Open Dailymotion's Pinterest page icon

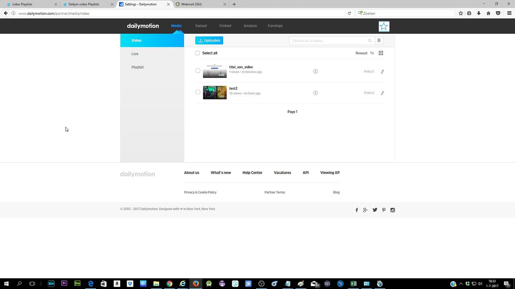pyautogui.click(x=384, y=210)
